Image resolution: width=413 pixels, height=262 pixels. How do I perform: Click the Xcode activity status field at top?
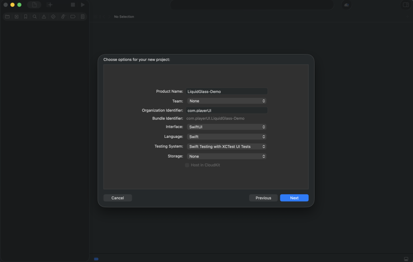(x=252, y=5)
